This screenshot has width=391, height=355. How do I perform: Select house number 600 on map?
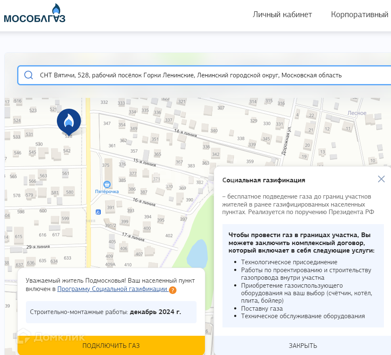point(43,211)
